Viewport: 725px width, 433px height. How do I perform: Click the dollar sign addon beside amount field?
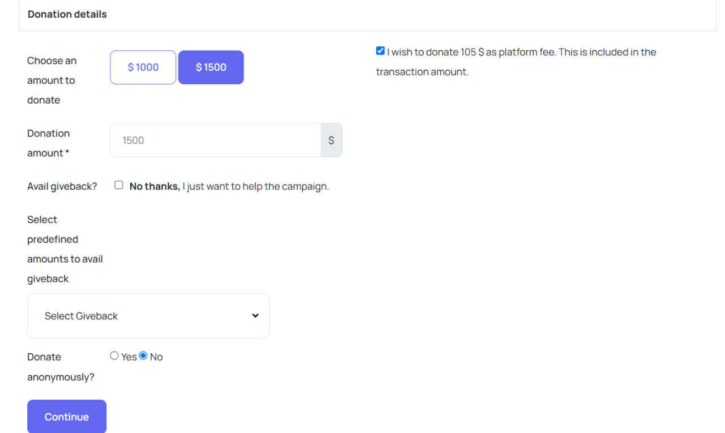(331, 140)
